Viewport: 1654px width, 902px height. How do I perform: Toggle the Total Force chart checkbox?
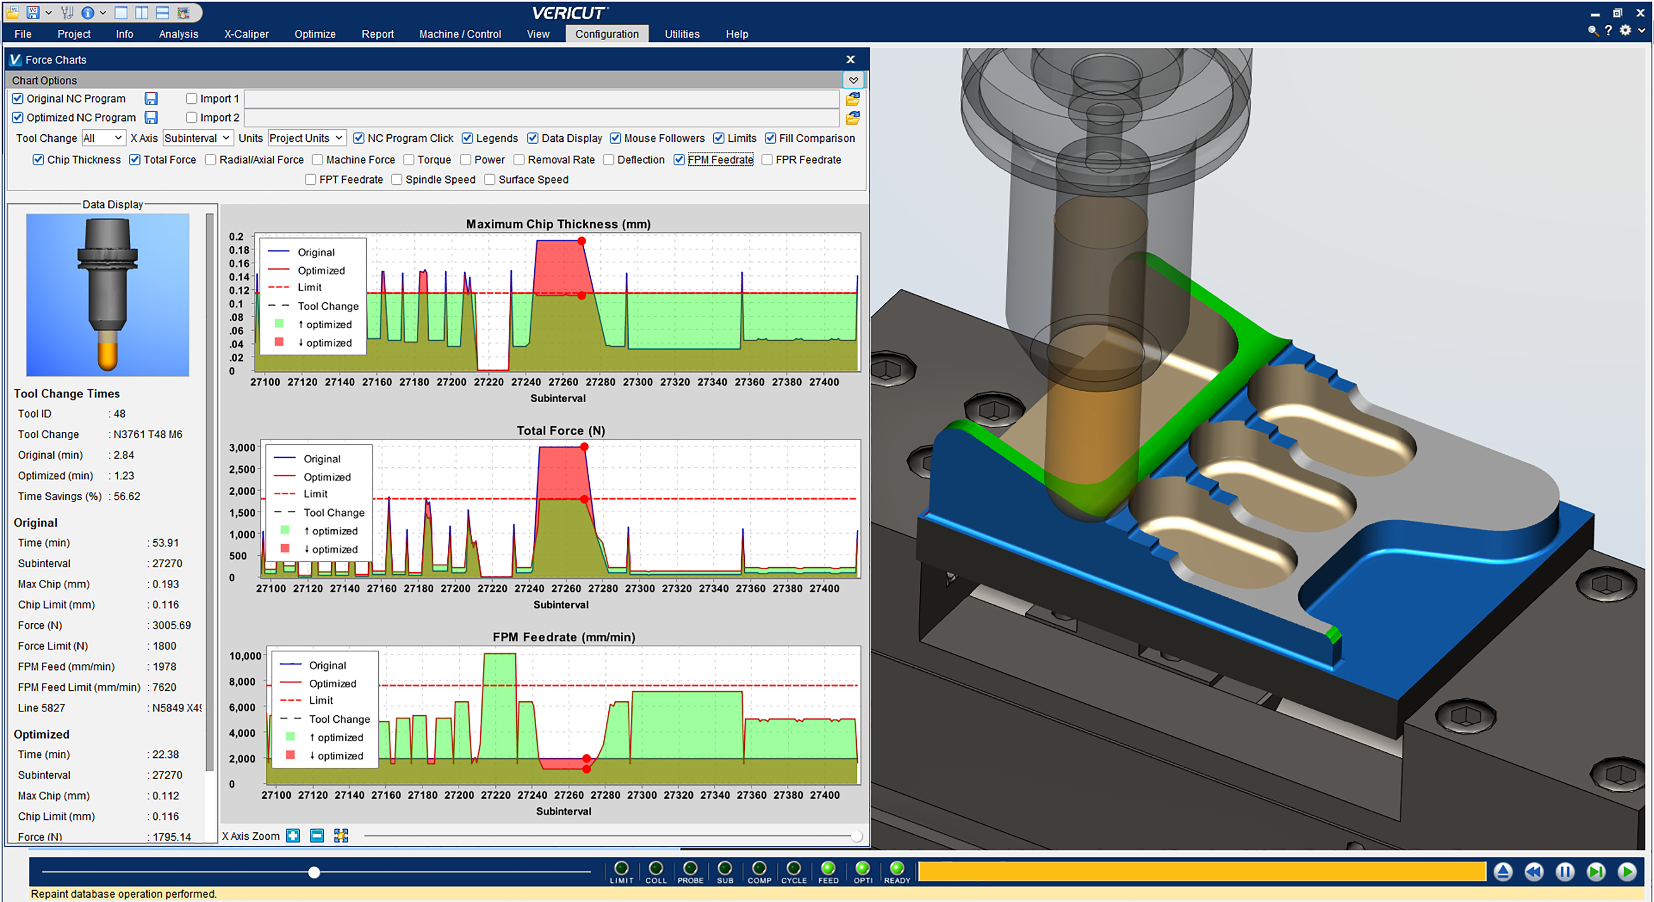coord(135,159)
